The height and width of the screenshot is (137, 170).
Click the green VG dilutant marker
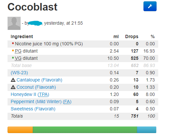click(x=13, y=58)
